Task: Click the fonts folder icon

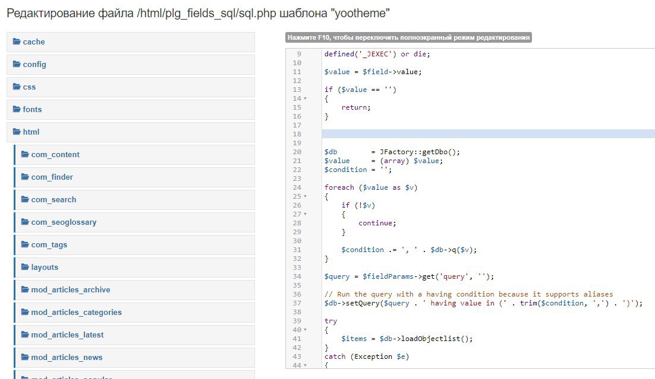Action: [17, 109]
